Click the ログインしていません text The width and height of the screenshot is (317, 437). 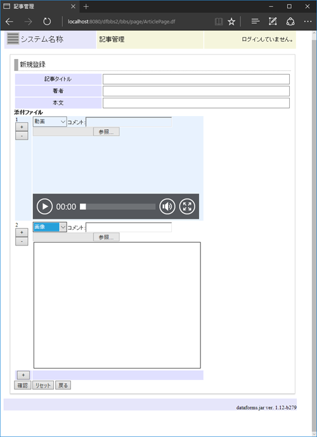[268, 39]
